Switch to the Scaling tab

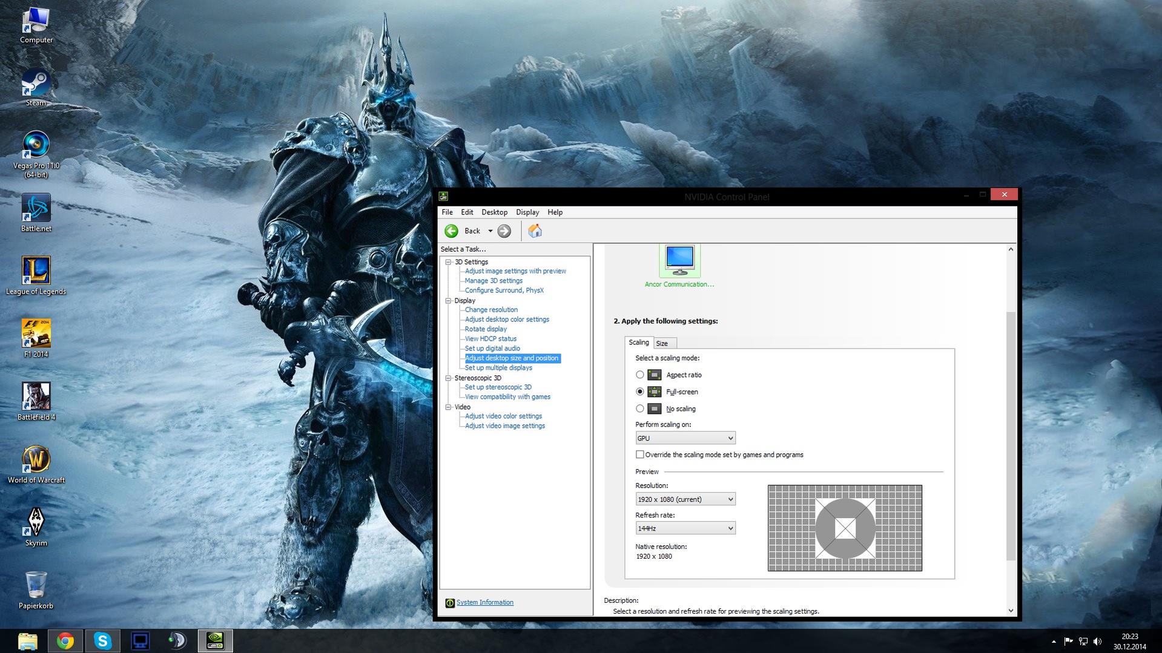pos(639,343)
